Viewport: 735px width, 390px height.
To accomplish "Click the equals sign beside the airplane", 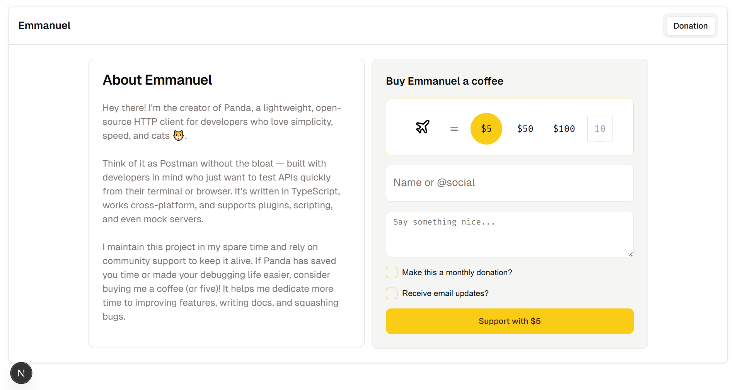I will click(454, 129).
